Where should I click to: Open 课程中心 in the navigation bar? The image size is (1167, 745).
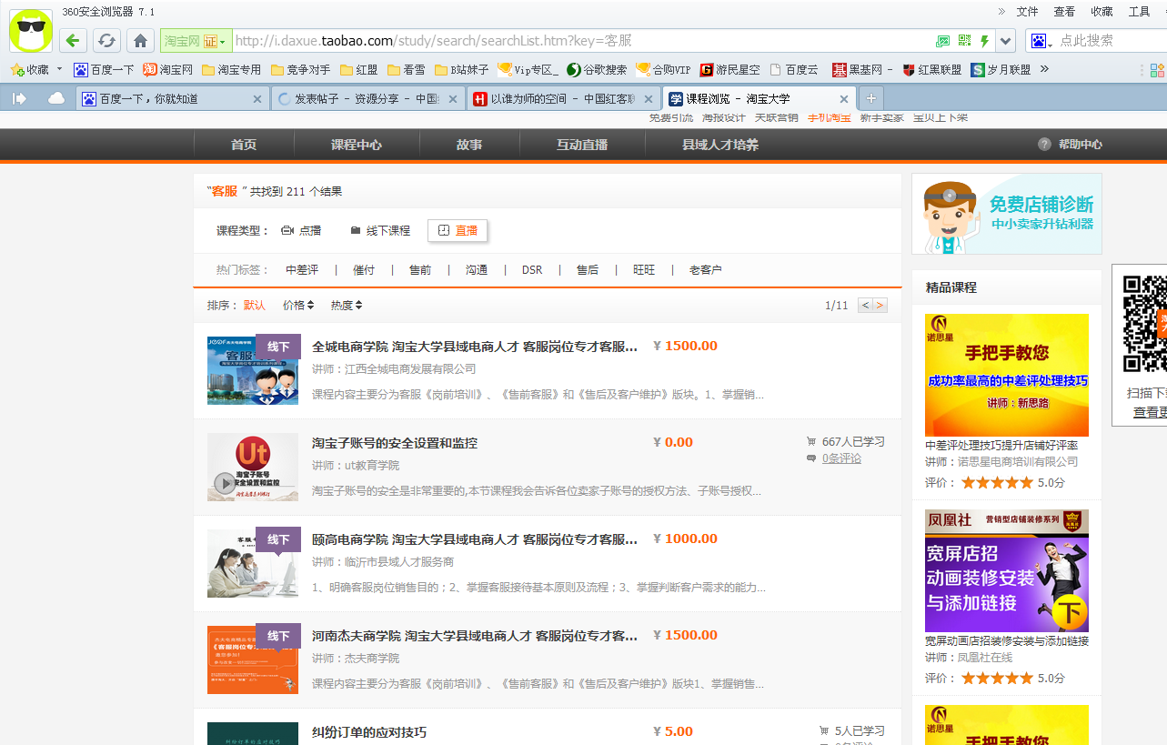pyautogui.click(x=357, y=145)
